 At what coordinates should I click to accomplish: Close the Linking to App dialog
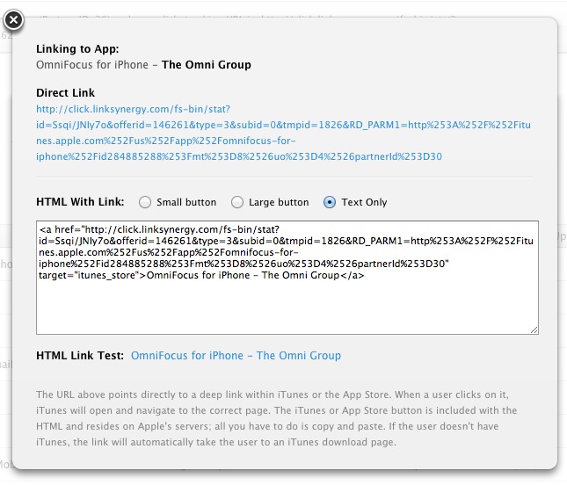click(13, 20)
